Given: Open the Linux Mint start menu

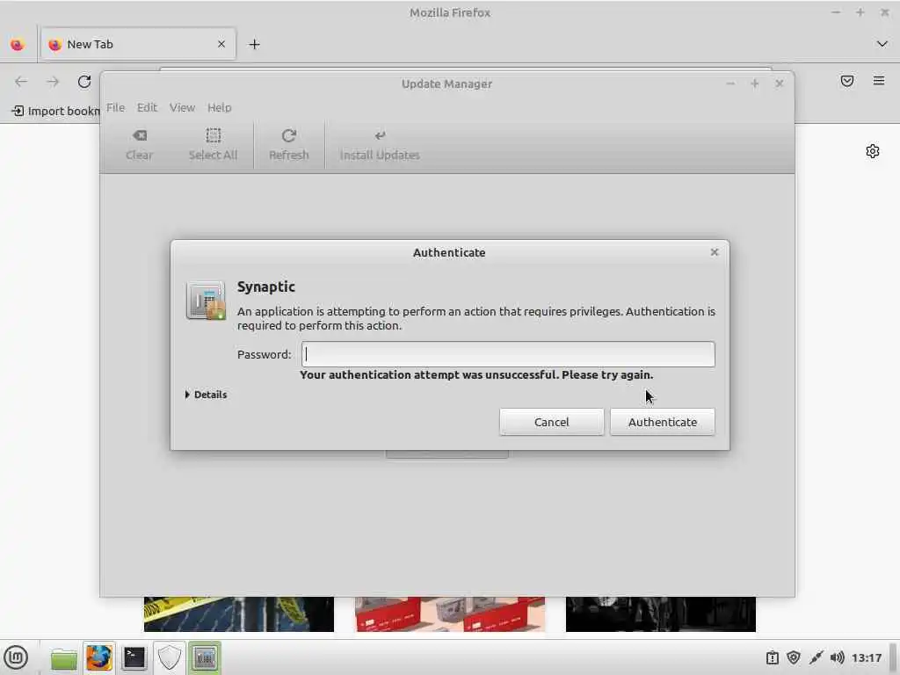Looking at the screenshot, I should 16,657.
